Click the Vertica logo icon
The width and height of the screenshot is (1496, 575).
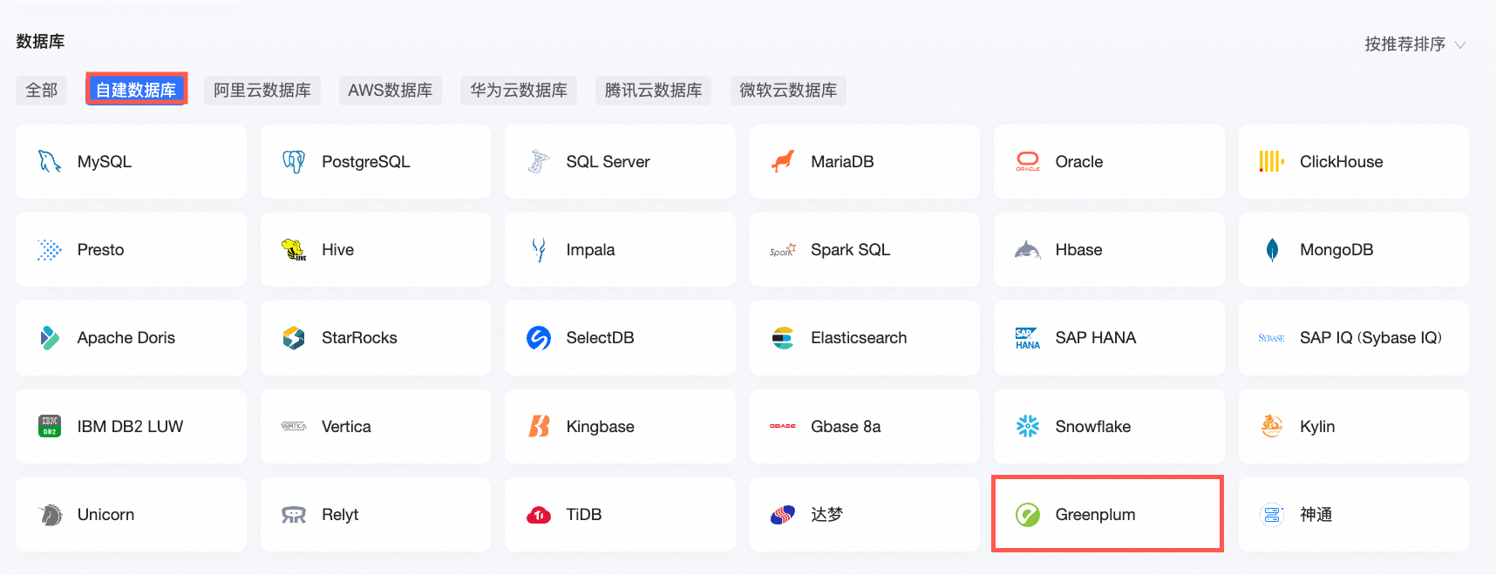tap(294, 426)
